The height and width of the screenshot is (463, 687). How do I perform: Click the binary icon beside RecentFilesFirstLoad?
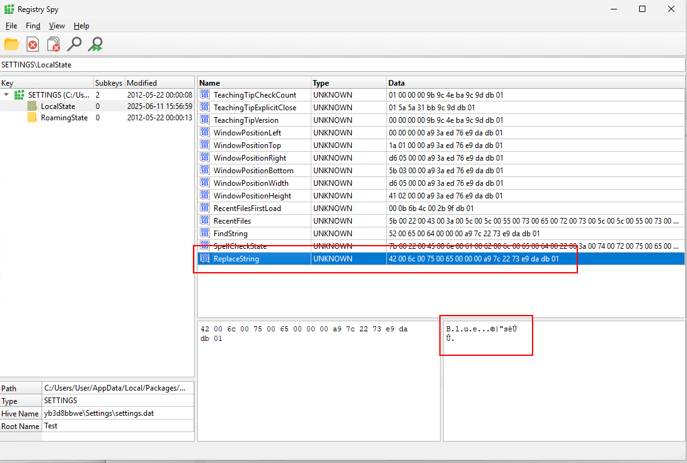click(205, 208)
